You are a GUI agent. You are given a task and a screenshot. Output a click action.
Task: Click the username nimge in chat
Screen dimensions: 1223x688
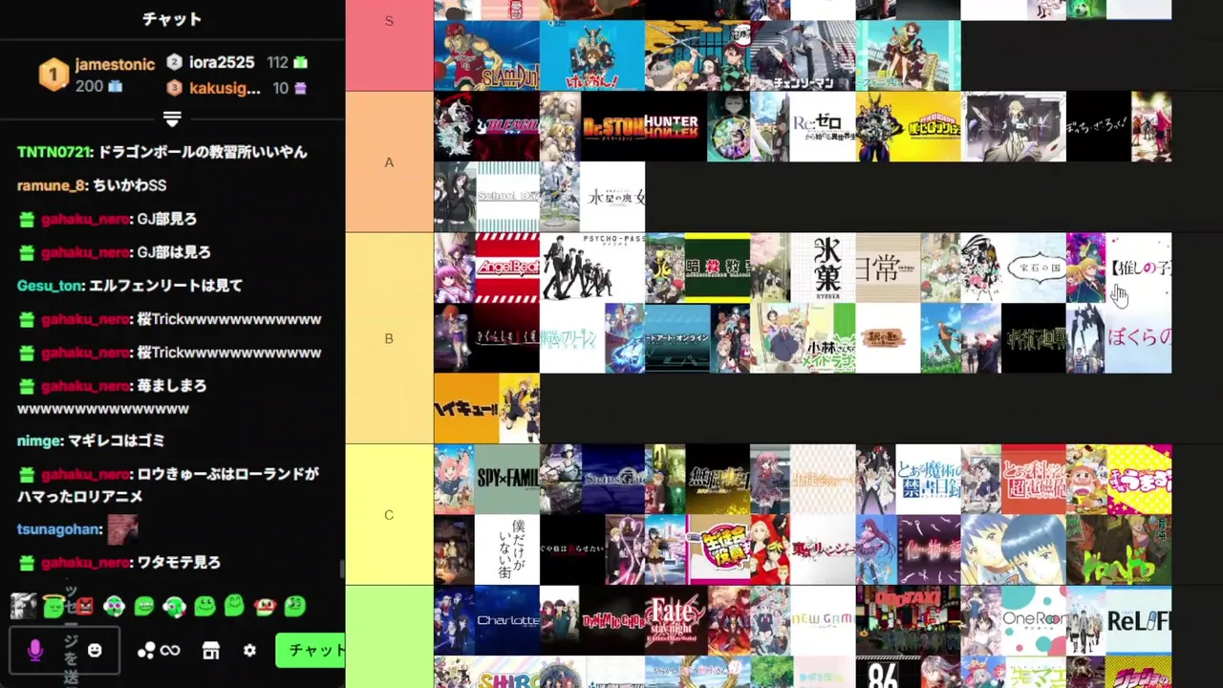point(38,441)
